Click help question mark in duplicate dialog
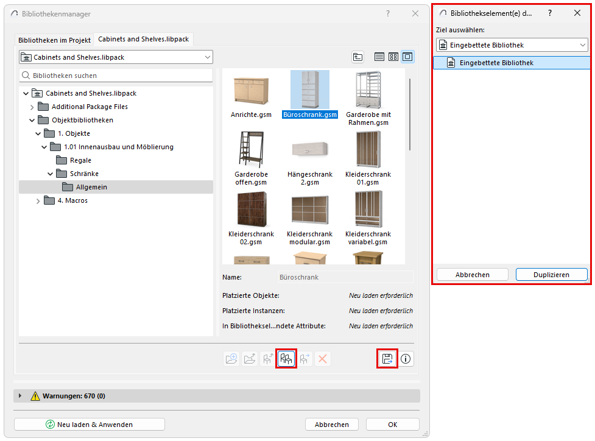Viewport: 595px width, 441px height. pos(550,13)
